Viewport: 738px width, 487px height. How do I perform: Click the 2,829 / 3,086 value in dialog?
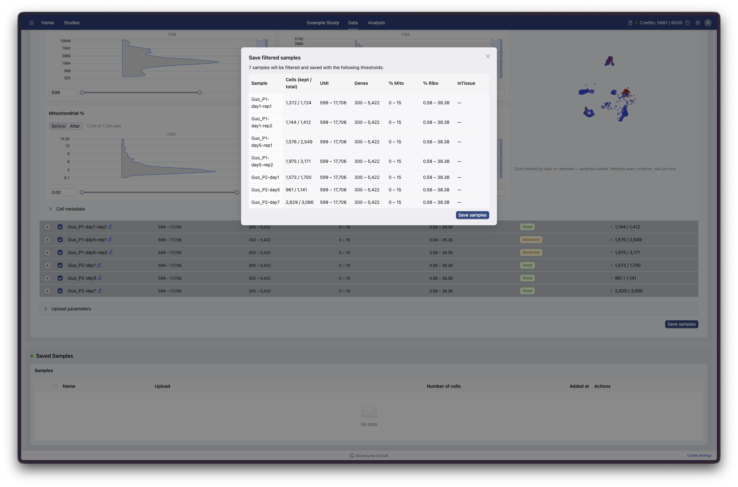(x=299, y=202)
